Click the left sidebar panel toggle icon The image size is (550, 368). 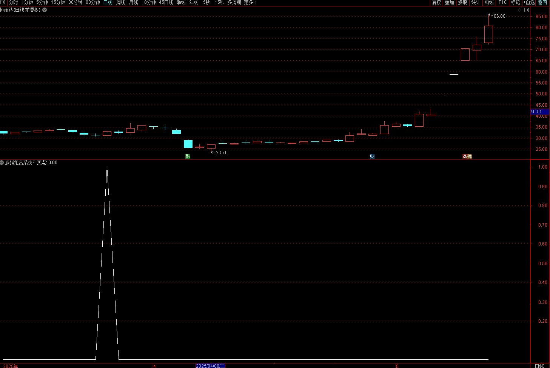tap(3, 2)
